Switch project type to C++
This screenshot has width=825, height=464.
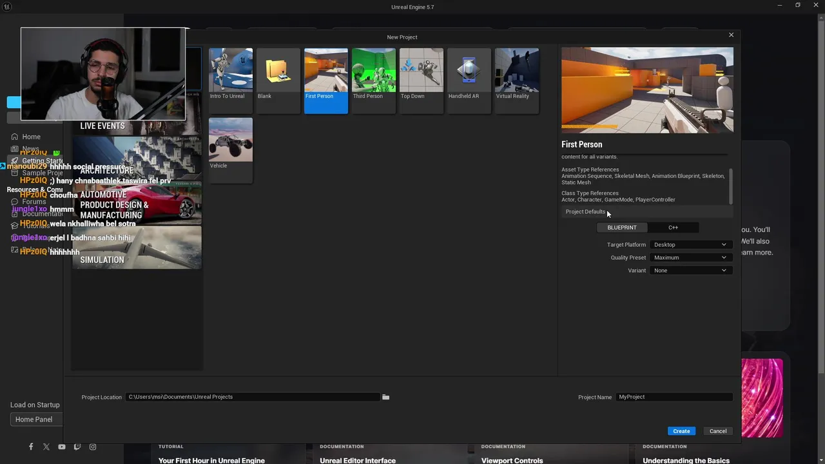tap(673, 227)
